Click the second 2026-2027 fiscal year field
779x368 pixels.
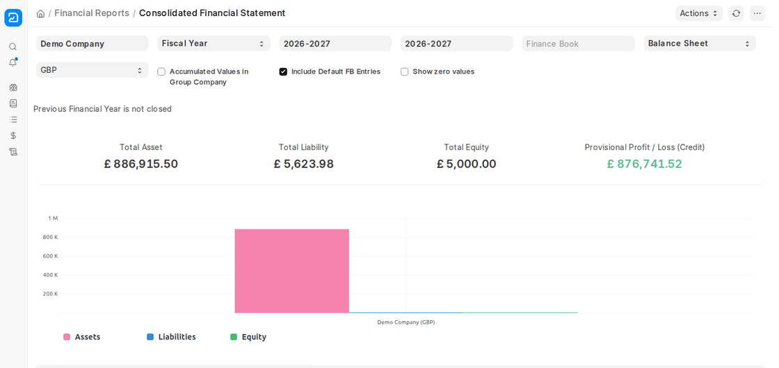tap(456, 43)
